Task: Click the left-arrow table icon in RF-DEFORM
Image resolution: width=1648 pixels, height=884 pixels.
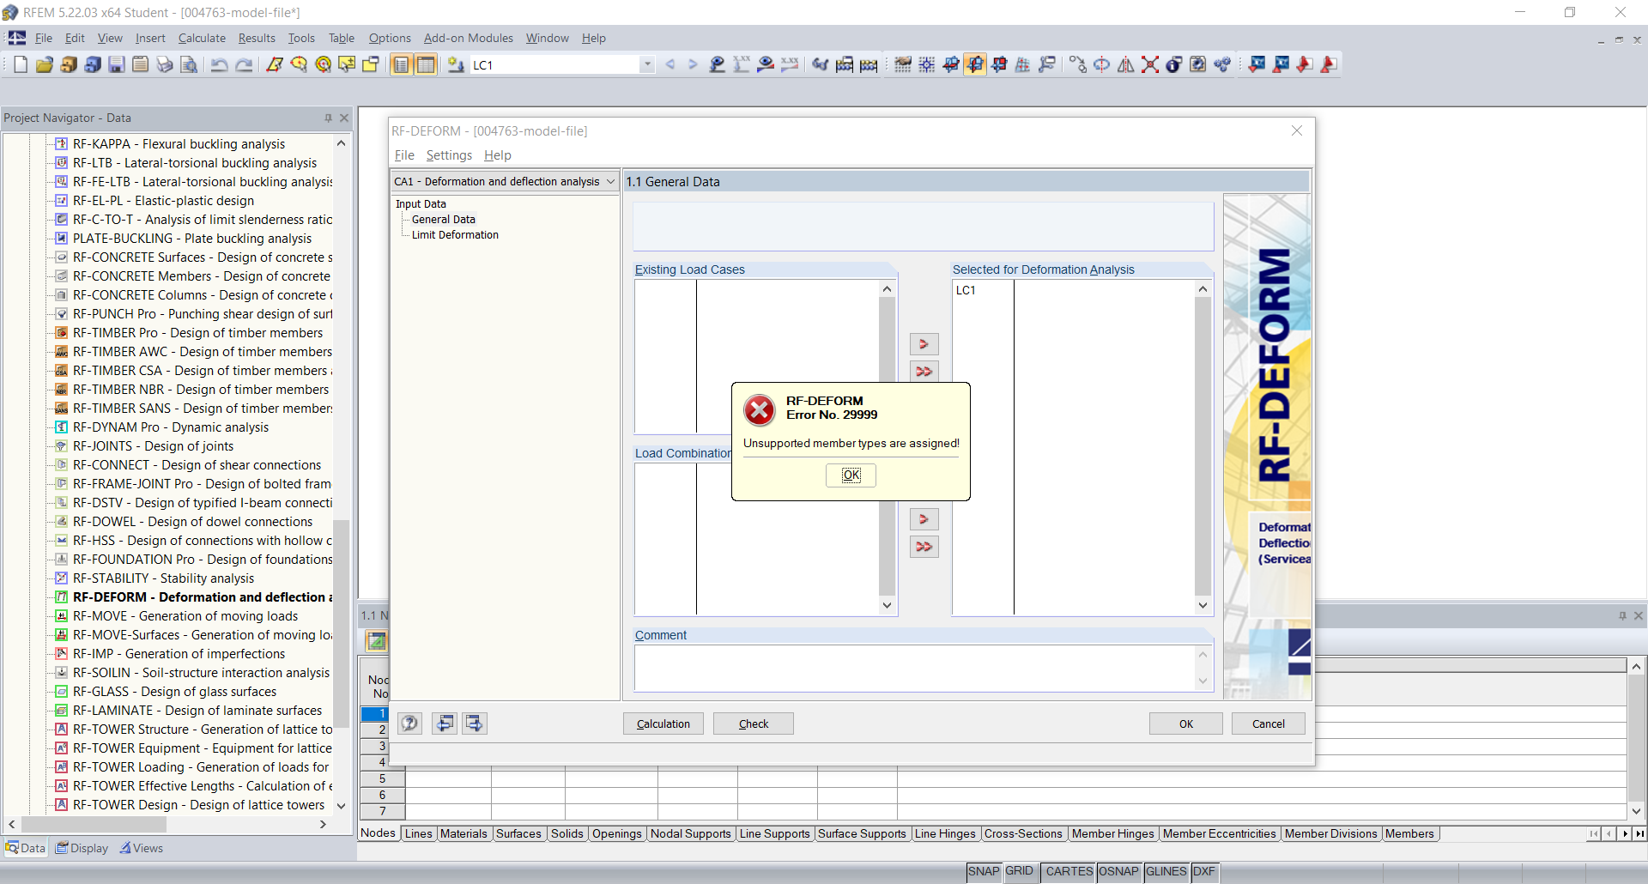Action: point(444,724)
